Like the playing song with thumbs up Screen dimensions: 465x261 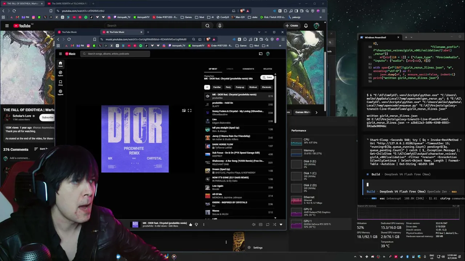[190, 224]
